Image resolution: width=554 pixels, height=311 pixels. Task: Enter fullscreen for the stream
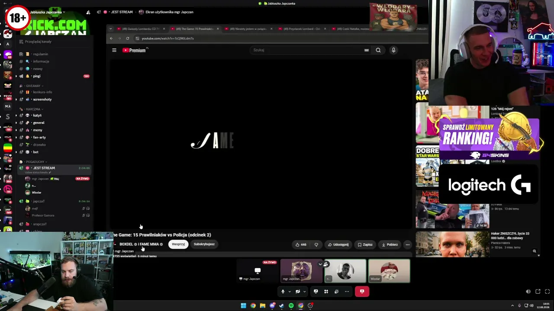547,292
